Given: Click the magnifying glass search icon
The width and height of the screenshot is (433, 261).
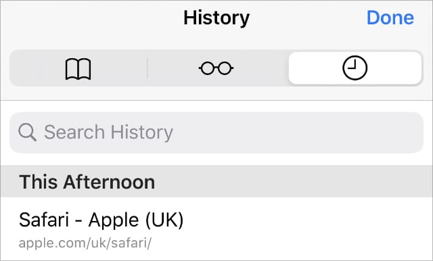Looking at the screenshot, I should [27, 133].
